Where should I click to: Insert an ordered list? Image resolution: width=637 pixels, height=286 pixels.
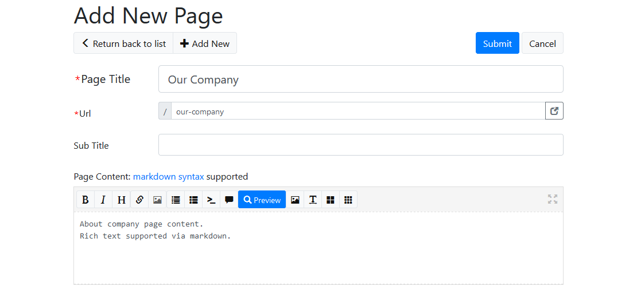point(193,200)
